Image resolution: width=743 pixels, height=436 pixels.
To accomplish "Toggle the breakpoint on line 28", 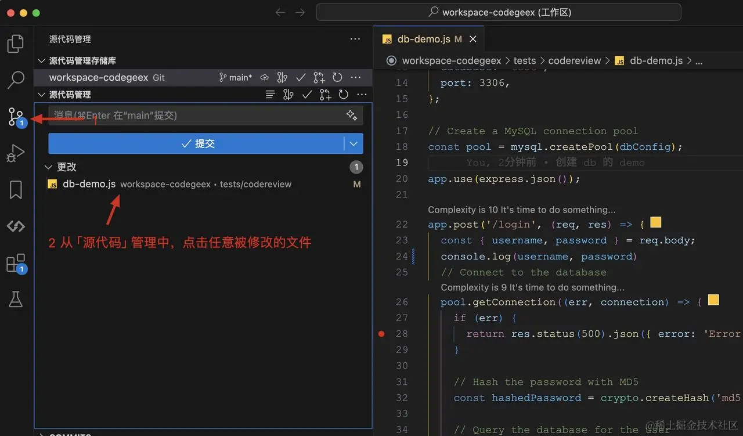I will (x=381, y=334).
